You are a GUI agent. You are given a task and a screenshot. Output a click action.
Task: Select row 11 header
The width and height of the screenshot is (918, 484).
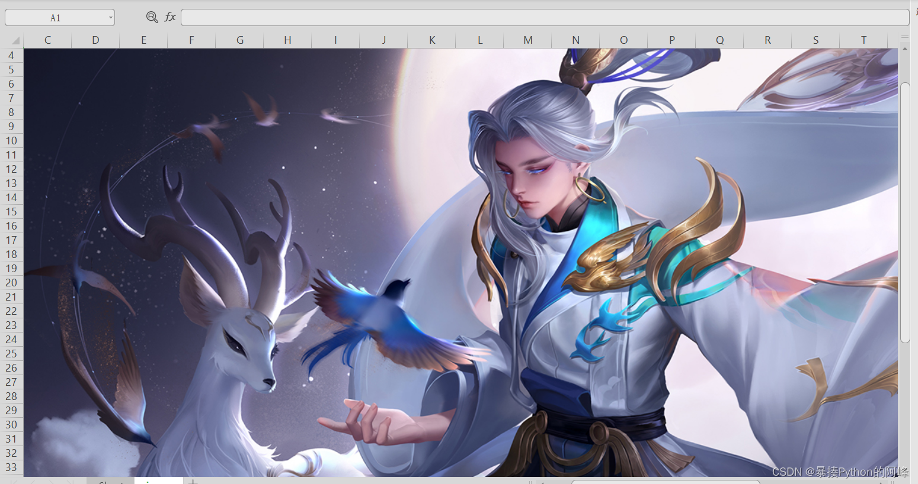pos(11,155)
